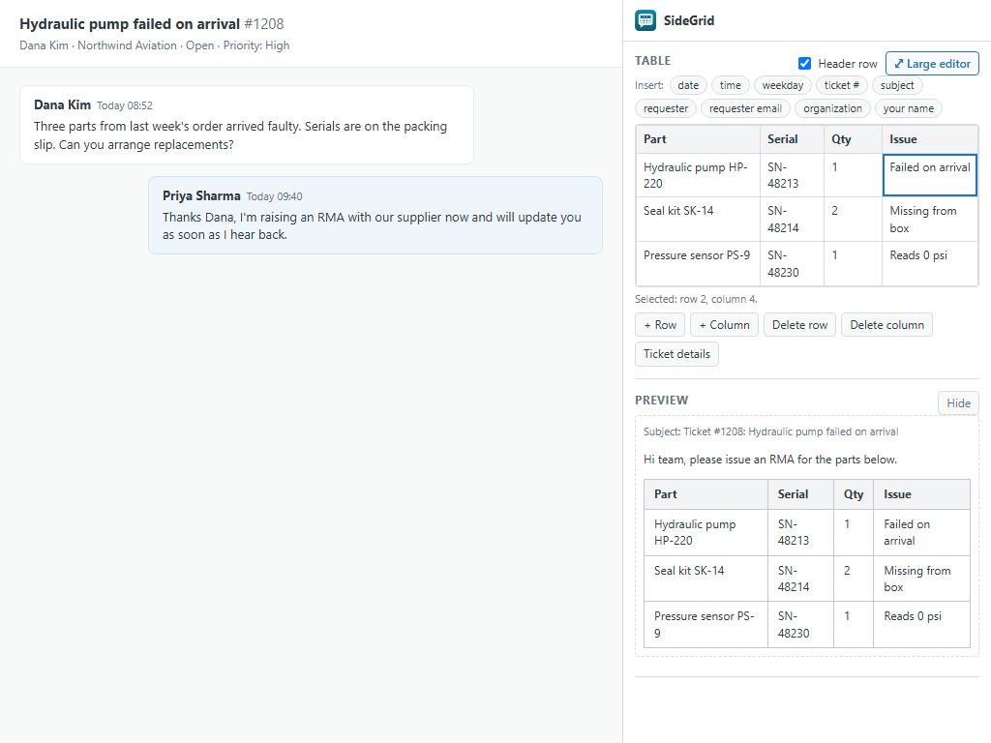Edit the Failed on arrival cell in editor

pyautogui.click(x=930, y=175)
